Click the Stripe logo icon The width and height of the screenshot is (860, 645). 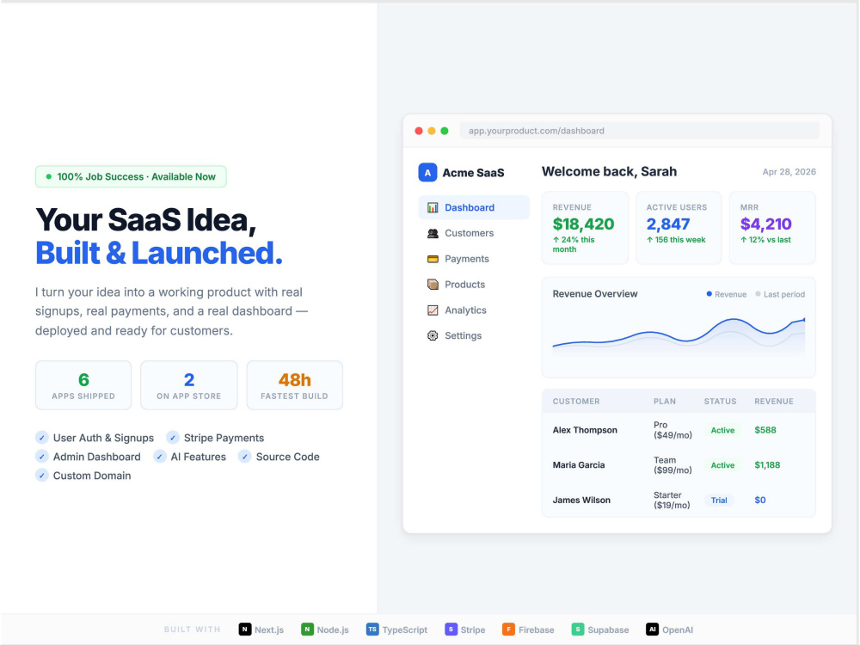click(x=451, y=630)
